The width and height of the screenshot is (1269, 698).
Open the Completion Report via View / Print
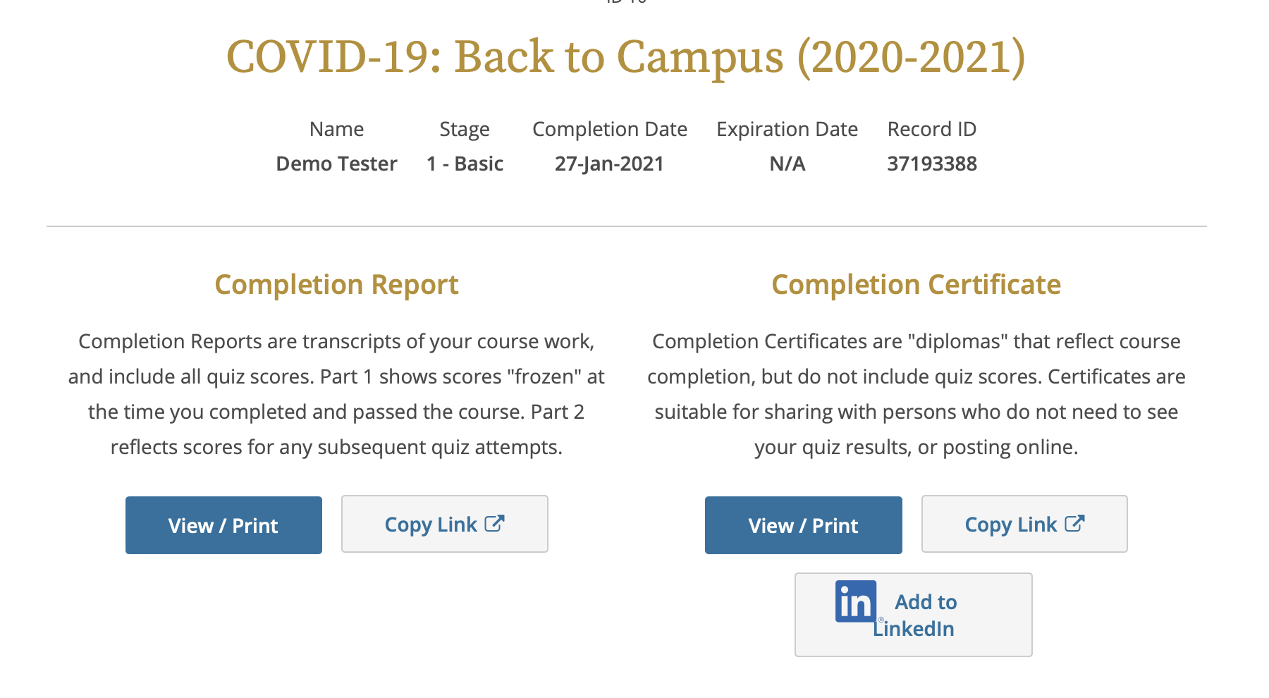pyautogui.click(x=223, y=525)
